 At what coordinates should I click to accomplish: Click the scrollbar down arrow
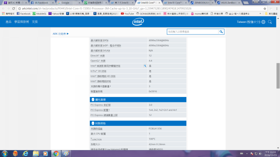(x=278, y=148)
